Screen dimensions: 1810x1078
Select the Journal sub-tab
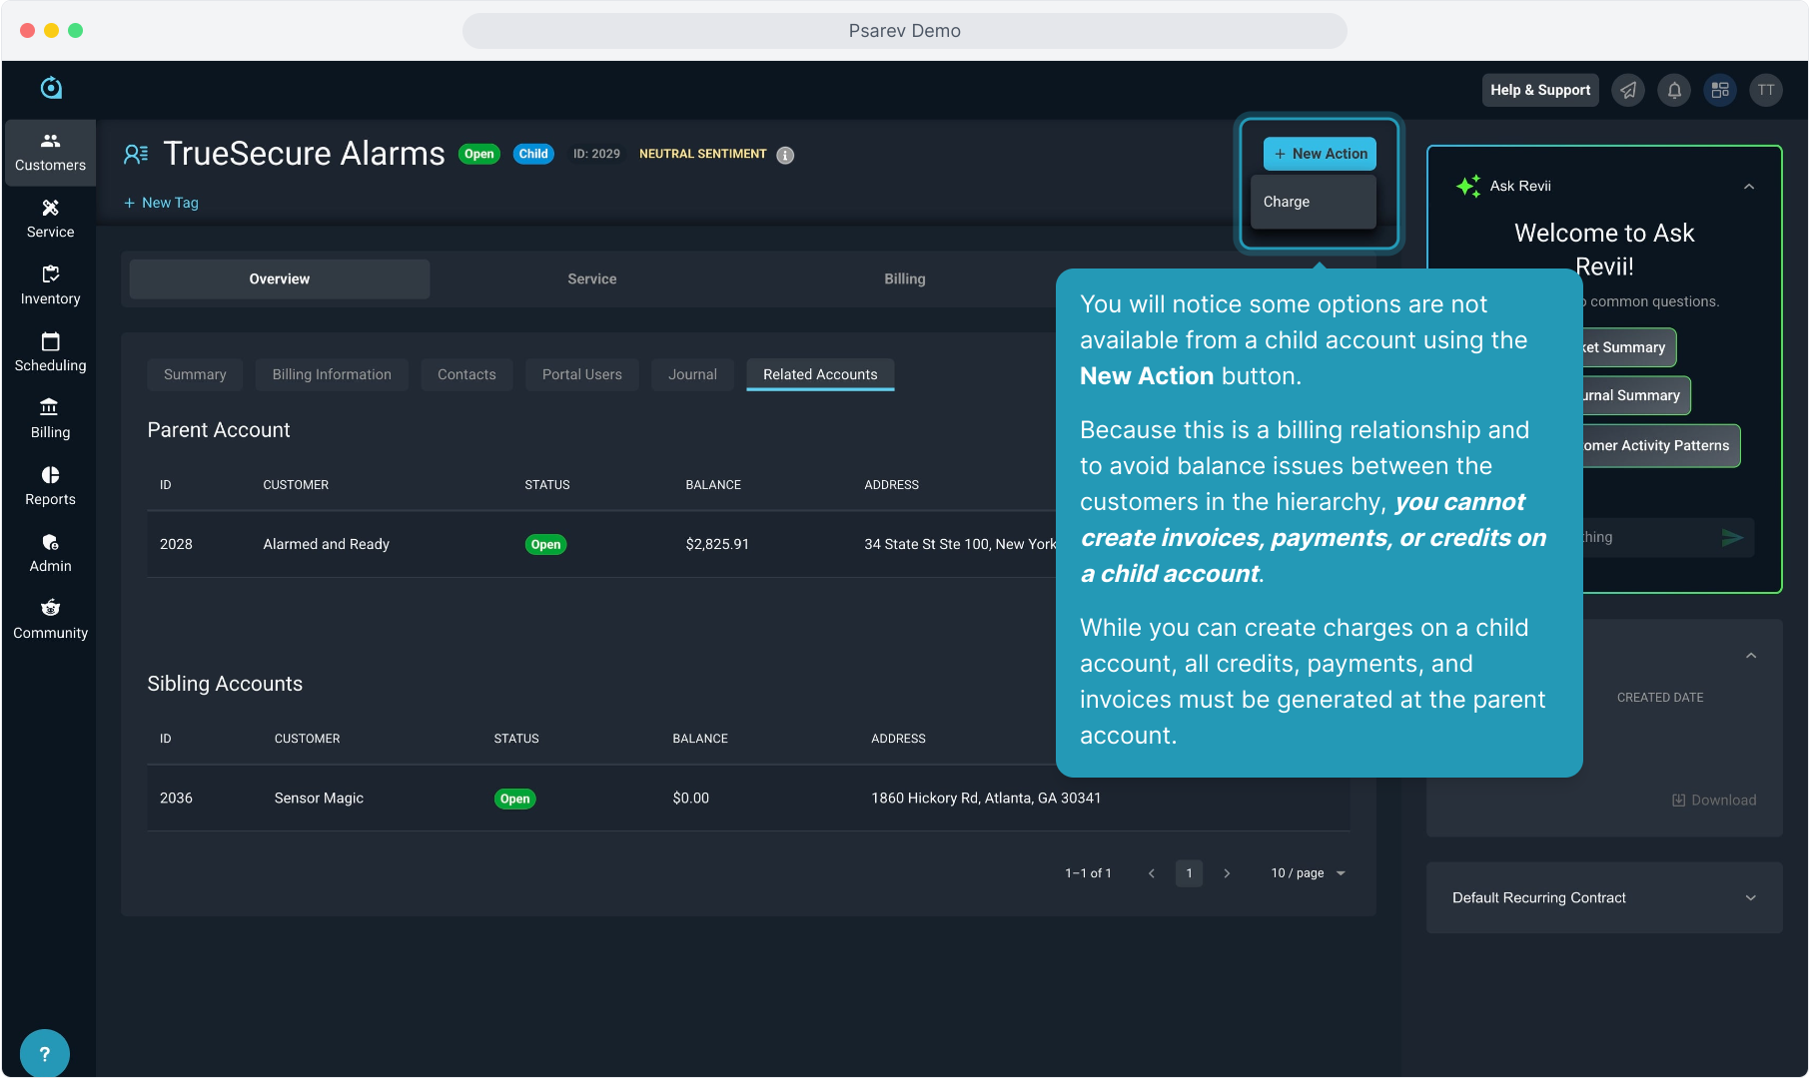point(691,374)
